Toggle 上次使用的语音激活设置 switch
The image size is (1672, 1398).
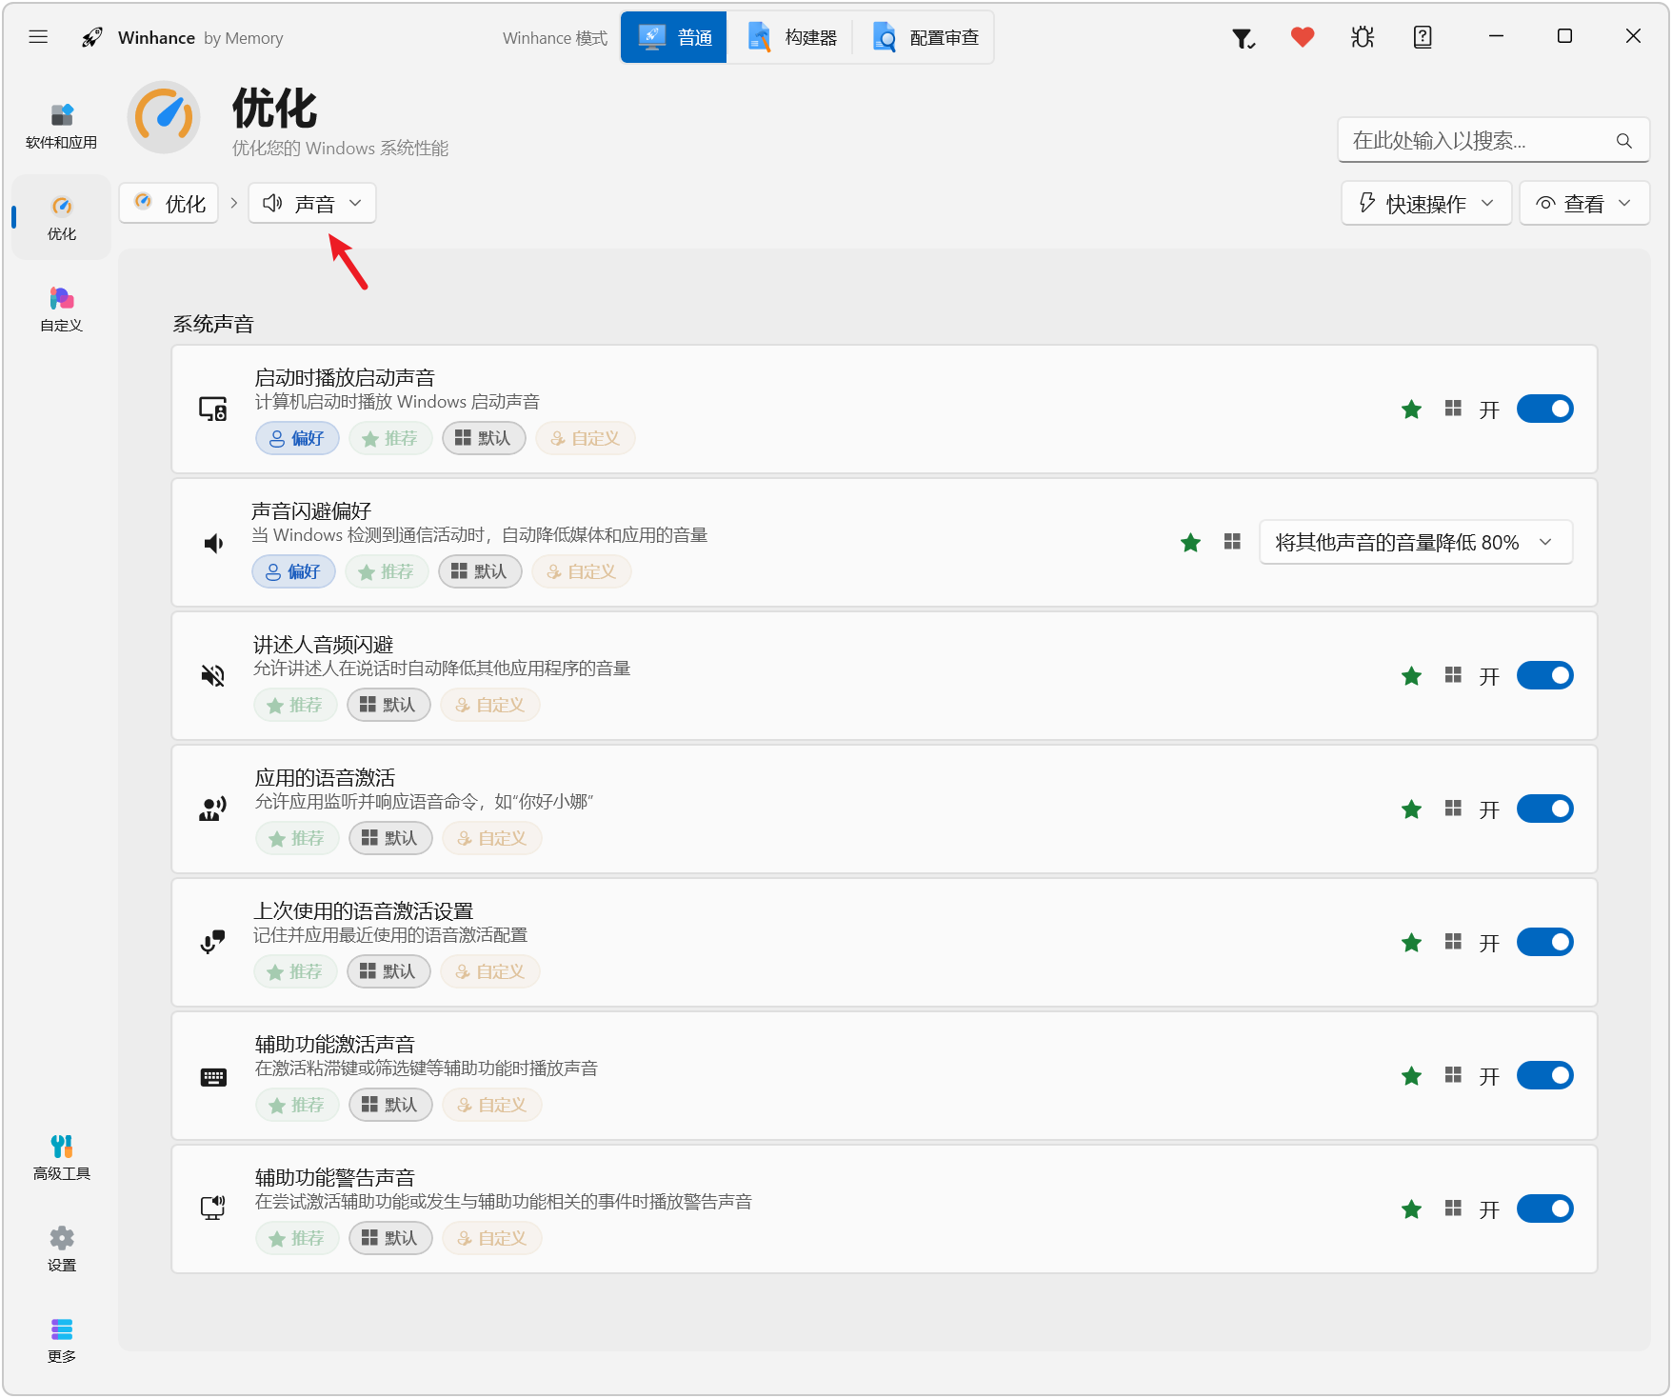(x=1544, y=943)
